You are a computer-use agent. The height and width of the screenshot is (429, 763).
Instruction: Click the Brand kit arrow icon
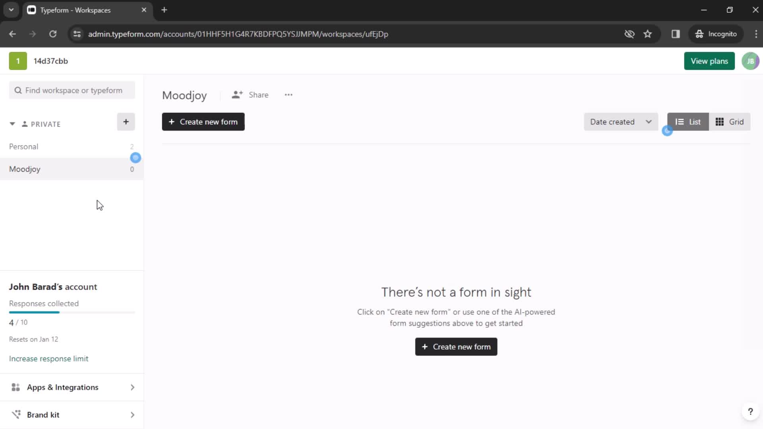click(133, 415)
